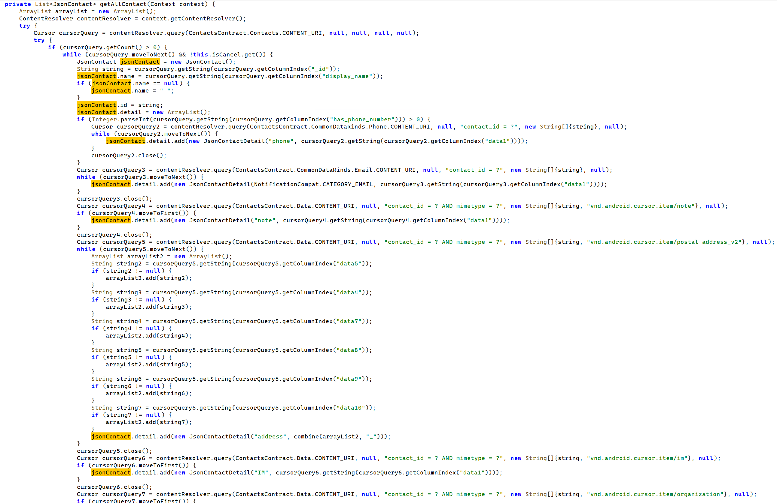Screen dimensions: 777x503
Task: Click Email.CONTENT_URI reference
Action: click(x=385, y=170)
